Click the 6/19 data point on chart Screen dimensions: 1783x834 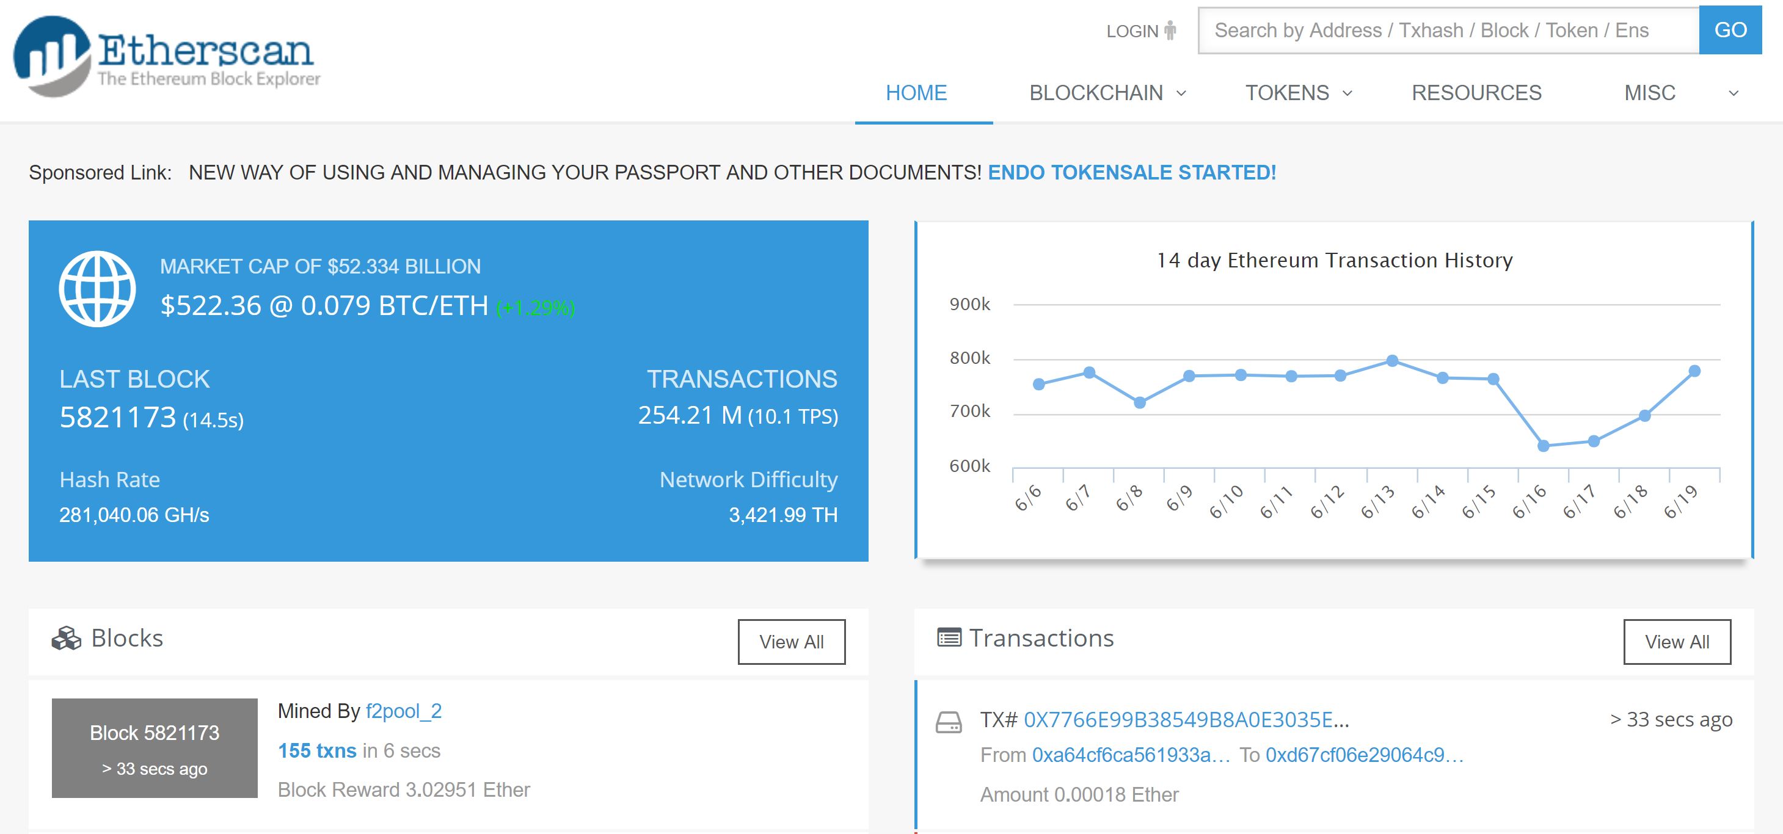point(1694,371)
